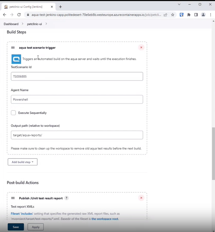
Task: Delete the Publish JUnit test result report action
Action: point(141,198)
